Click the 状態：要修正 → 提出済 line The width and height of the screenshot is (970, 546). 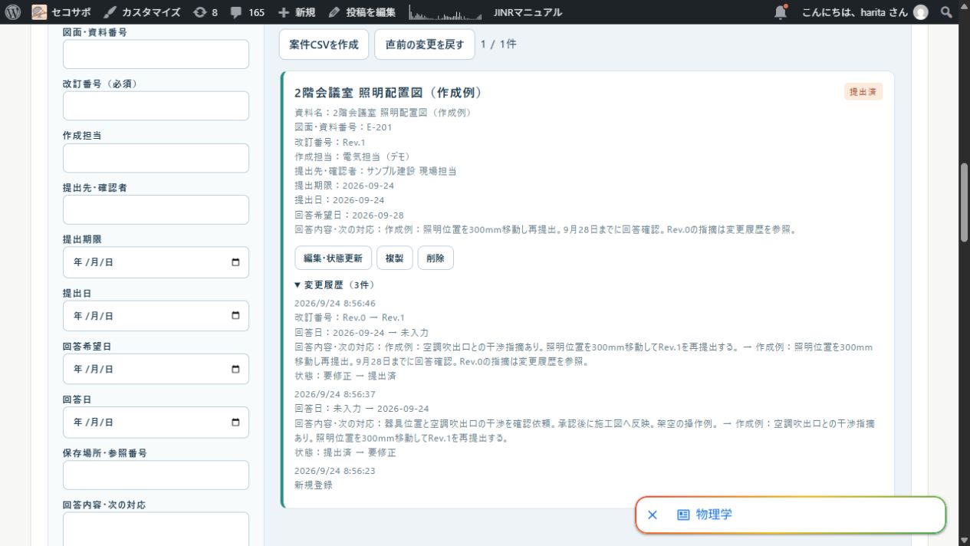[x=345, y=377]
